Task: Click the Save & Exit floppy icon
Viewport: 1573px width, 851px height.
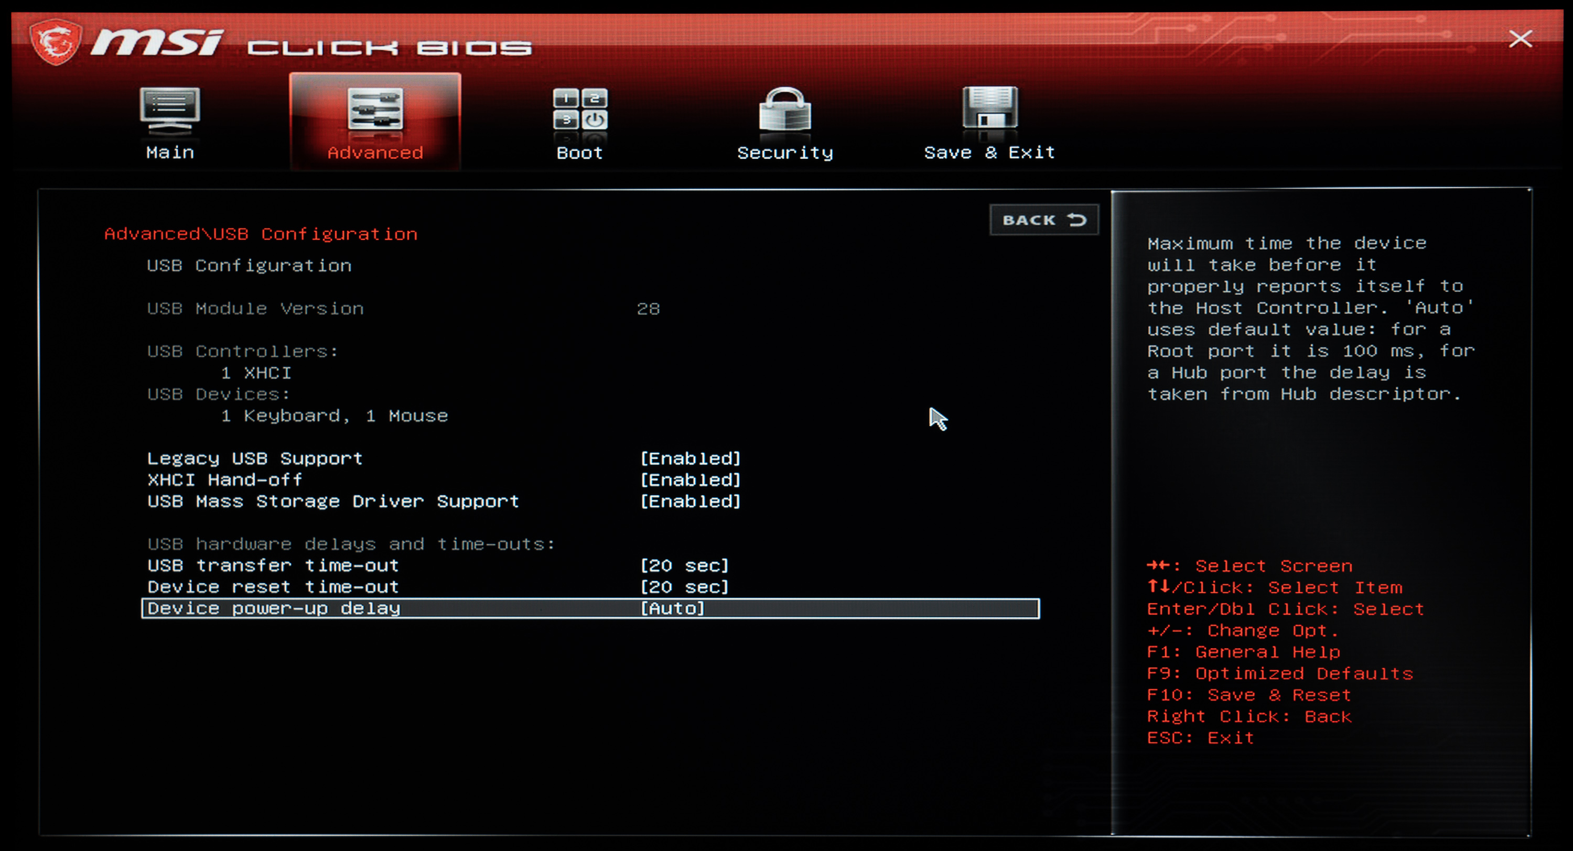Action: tap(989, 107)
